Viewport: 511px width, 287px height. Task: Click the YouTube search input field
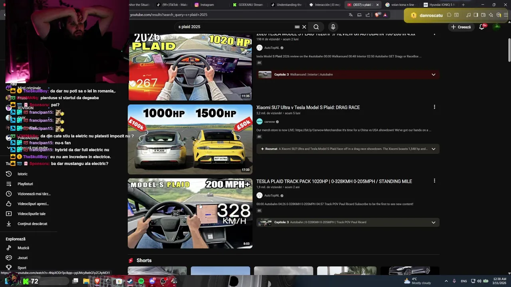click(x=235, y=27)
